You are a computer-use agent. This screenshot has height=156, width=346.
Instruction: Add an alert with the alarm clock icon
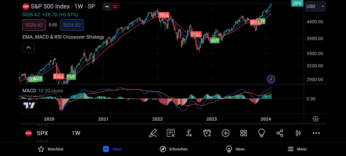(x=207, y=133)
